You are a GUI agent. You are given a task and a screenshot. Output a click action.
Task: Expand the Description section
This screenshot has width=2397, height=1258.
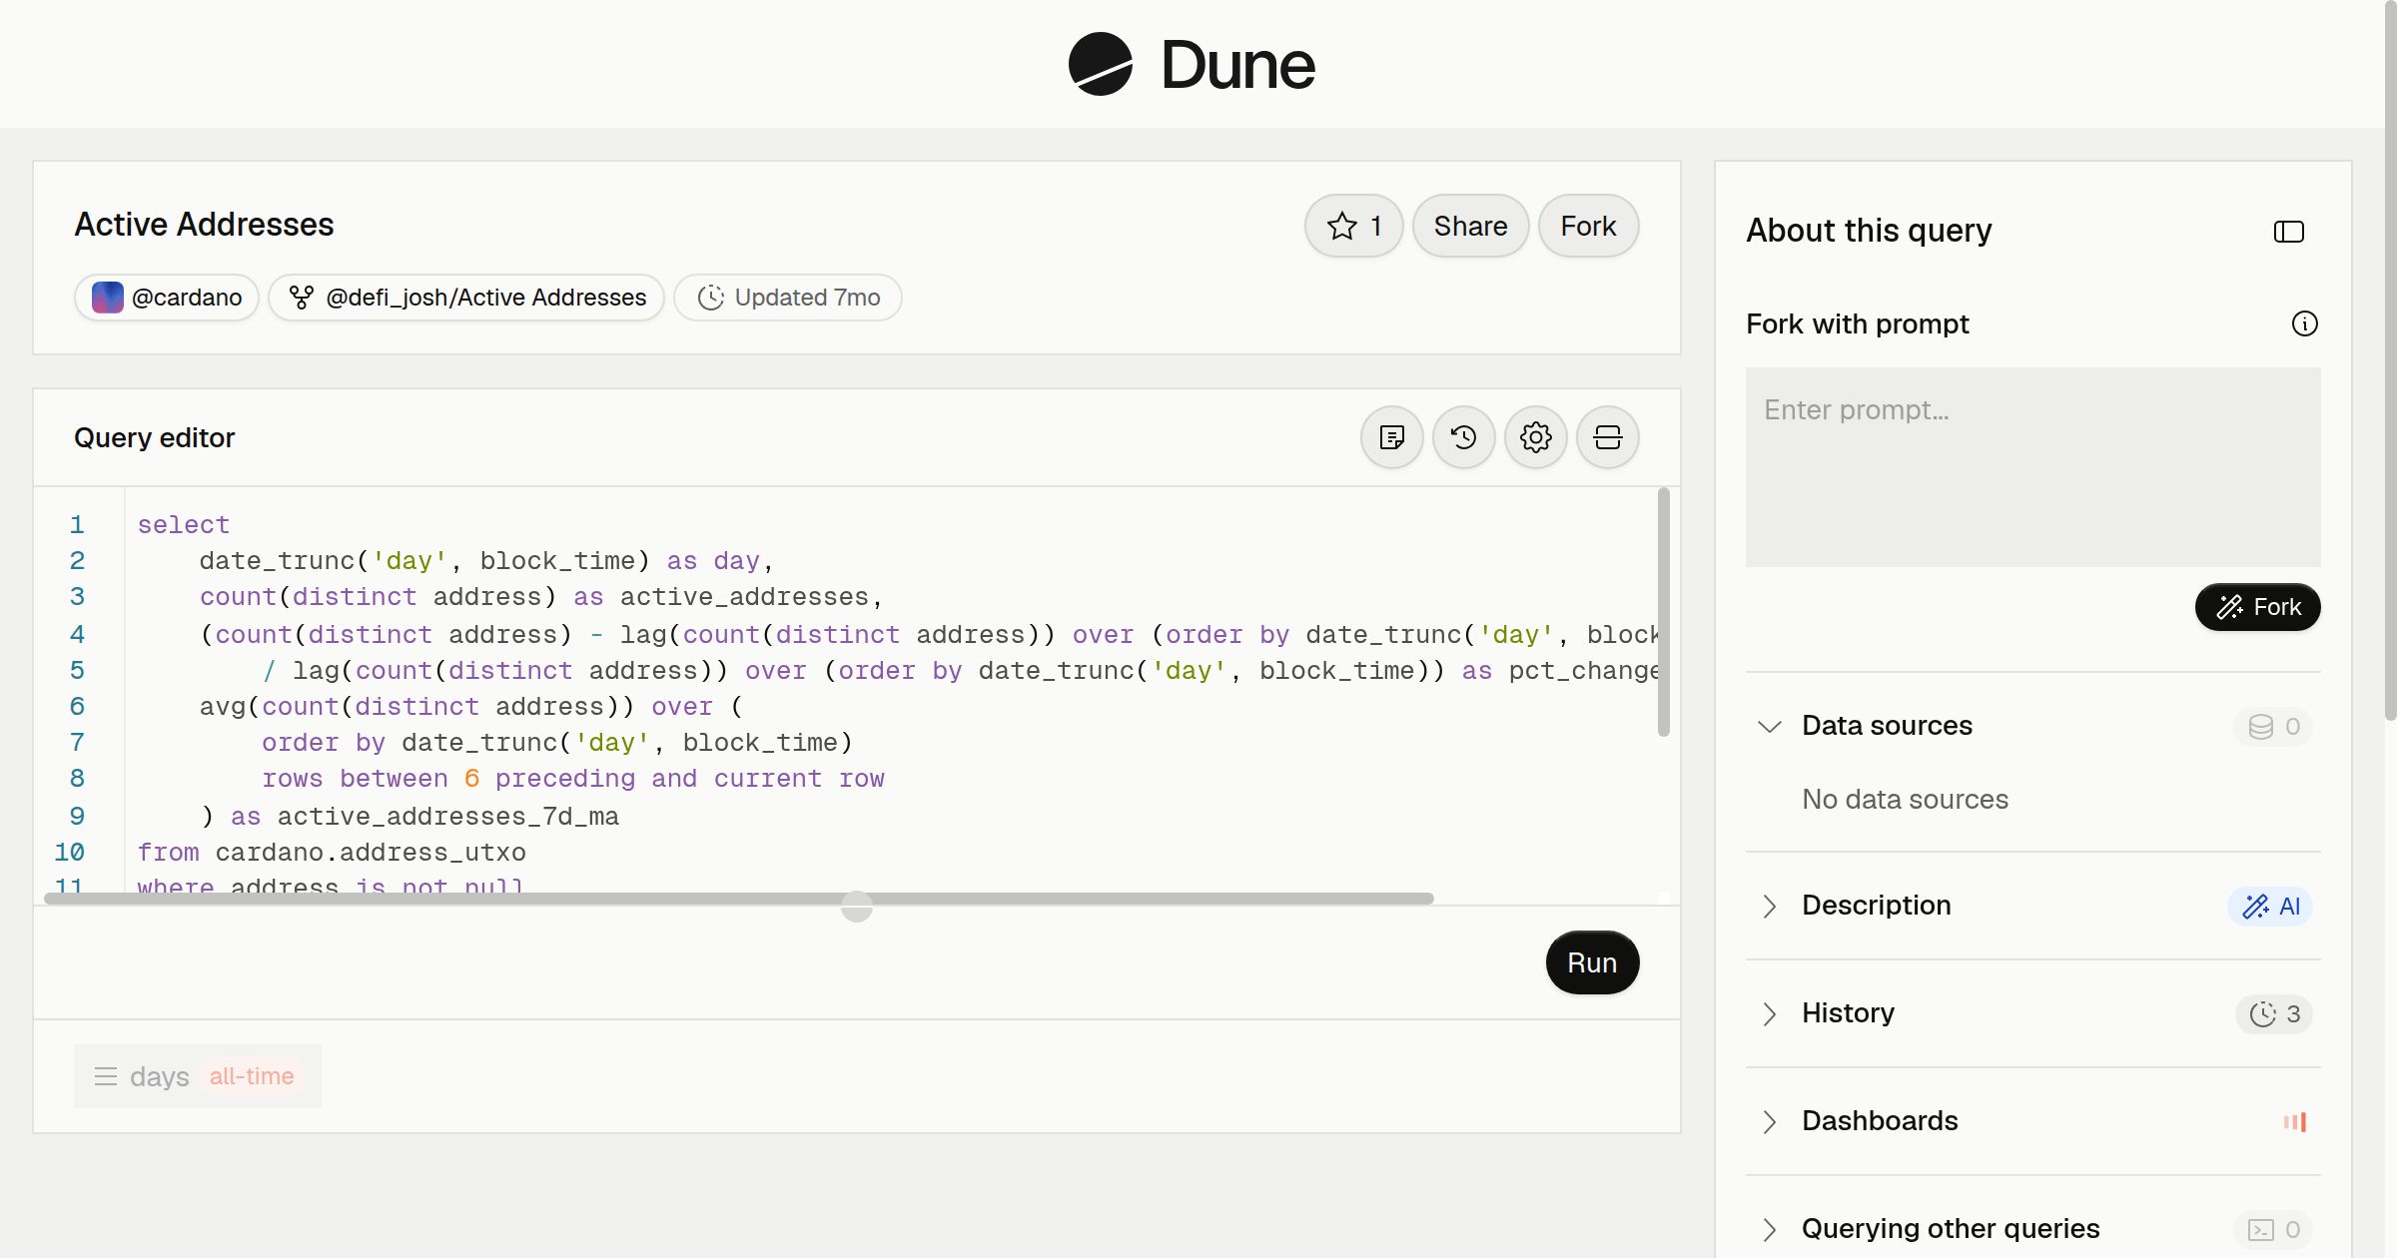coord(1770,906)
